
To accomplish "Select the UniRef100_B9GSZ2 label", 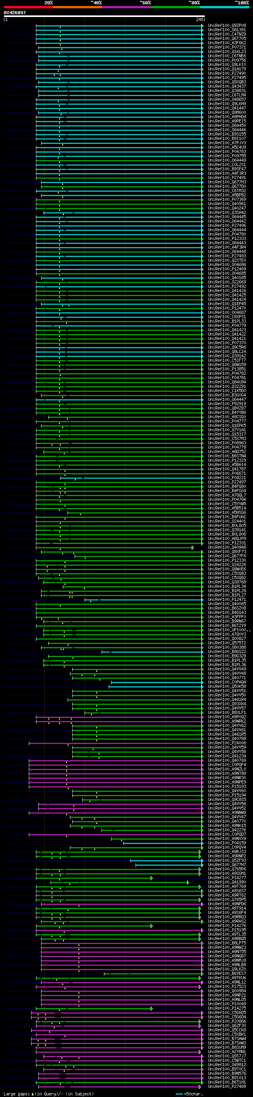I will pyautogui.click(x=227, y=651).
